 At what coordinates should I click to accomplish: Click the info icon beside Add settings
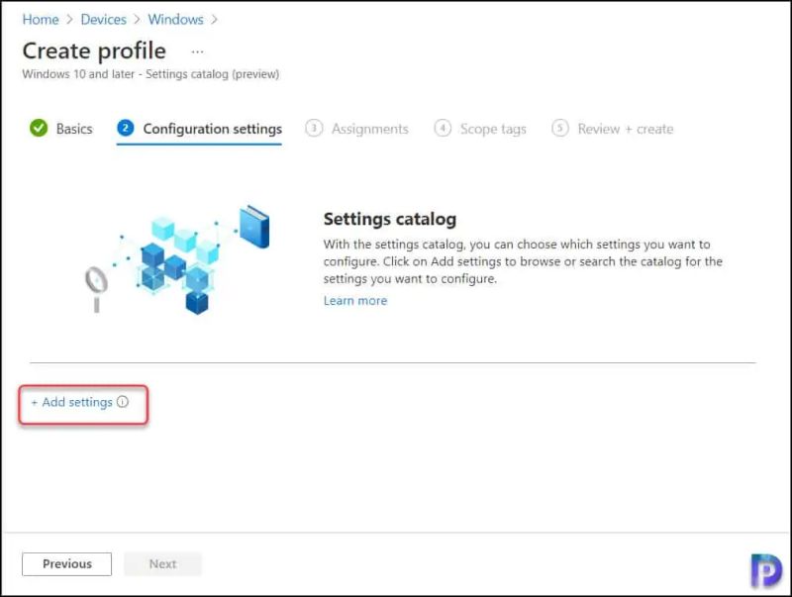[124, 403]
